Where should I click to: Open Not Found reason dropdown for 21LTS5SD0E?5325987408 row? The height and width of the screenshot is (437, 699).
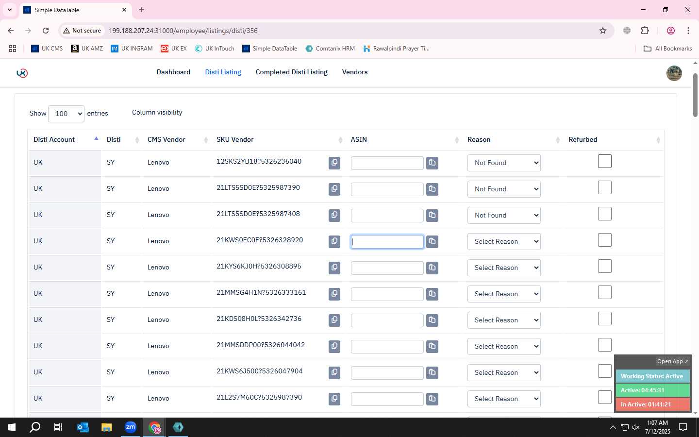pyautogui.click(x=504, y=216)
